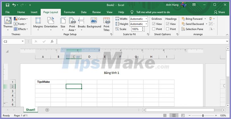Open Height Automatic dropdown

[x=146, y=24]
